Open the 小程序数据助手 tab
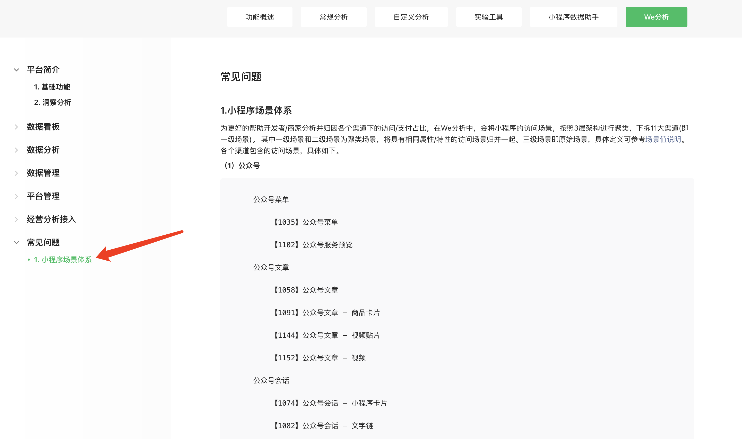Screen dimensions: 742x439 click(573, 17)
